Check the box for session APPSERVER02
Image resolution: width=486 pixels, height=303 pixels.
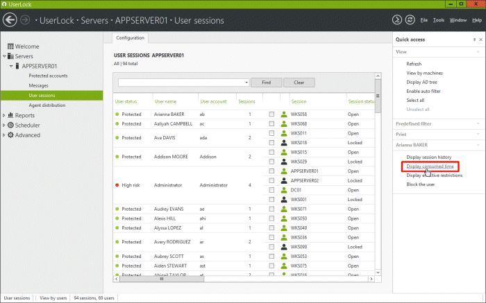click(271, 180)
